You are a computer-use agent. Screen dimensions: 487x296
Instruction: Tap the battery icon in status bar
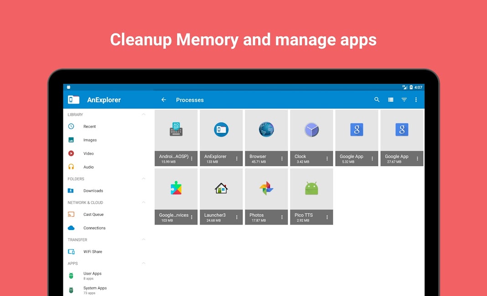(x=411, y=87)
